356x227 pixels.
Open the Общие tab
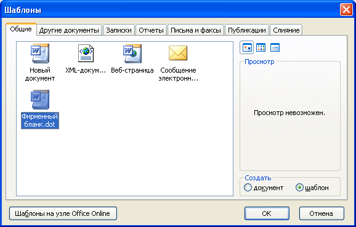point(21,30)
